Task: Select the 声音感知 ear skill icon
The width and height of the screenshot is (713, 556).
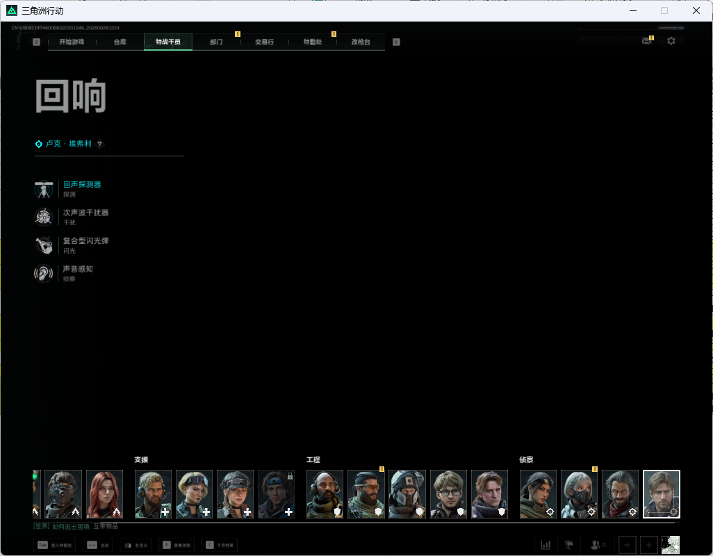Action: pos(44,273)
